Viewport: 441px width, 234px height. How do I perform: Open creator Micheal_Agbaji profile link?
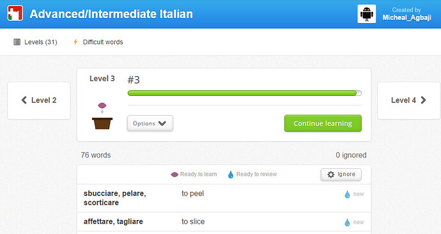click(x=406, y=17)
